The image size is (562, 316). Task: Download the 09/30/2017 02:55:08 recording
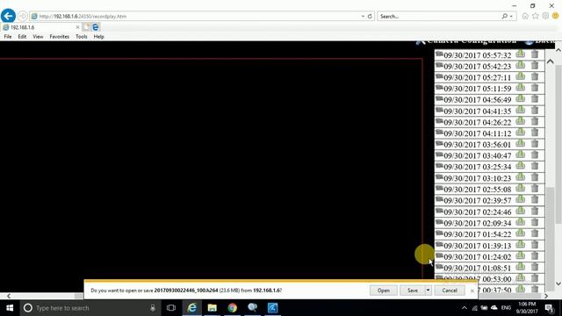point(521,188)
